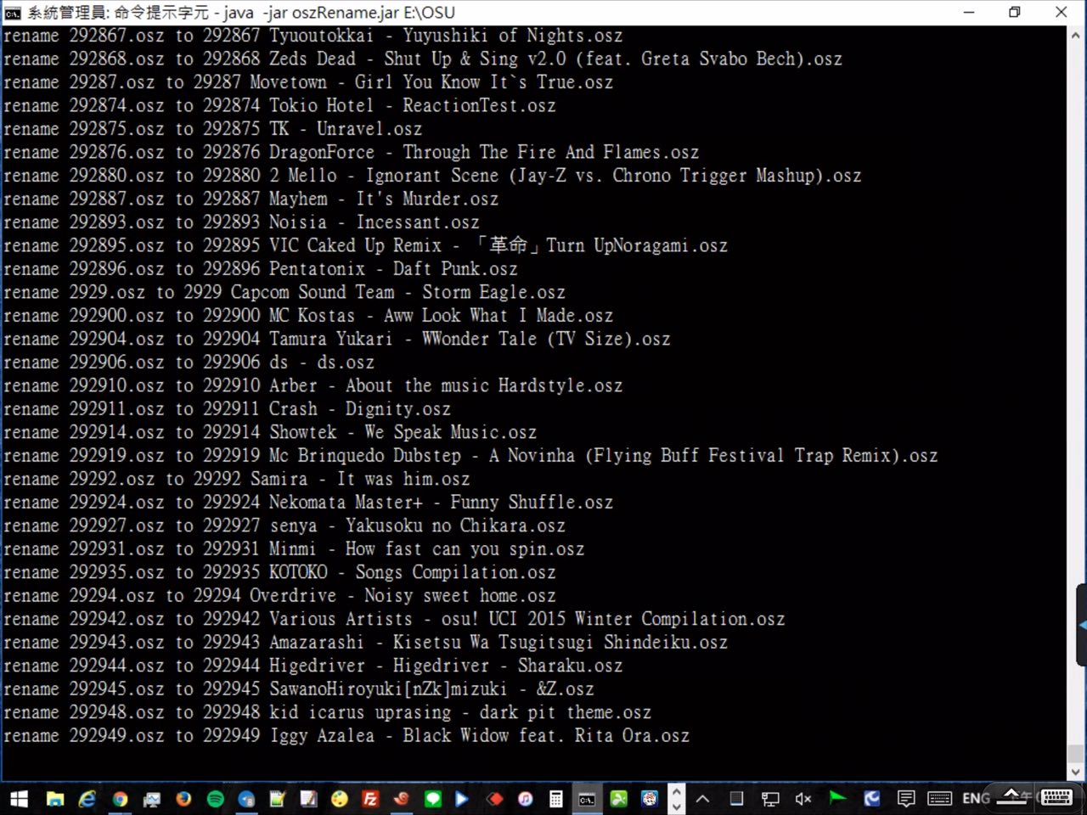The width and height of the screenshot is (1087, 815).
Task: Click the osu! UCI 2015 Winter Compilation line
Action: (x=394, y=620)
